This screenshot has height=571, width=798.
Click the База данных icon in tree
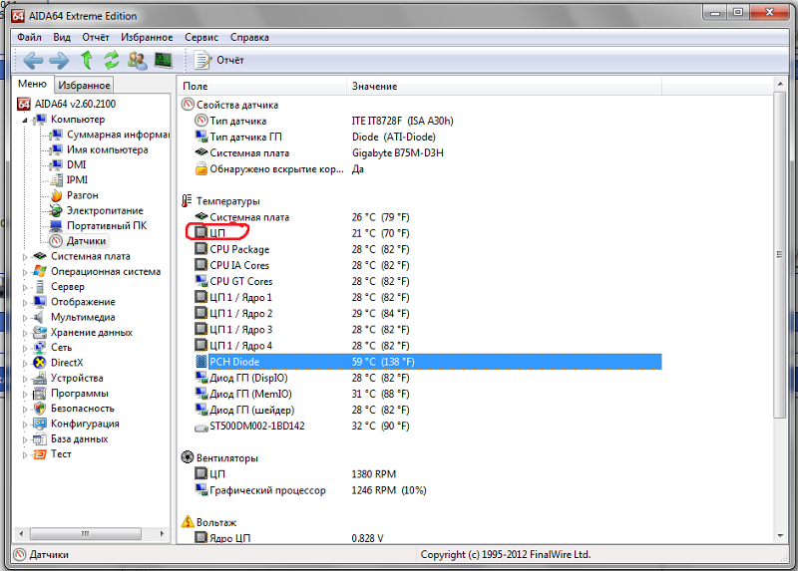point(40,438)
